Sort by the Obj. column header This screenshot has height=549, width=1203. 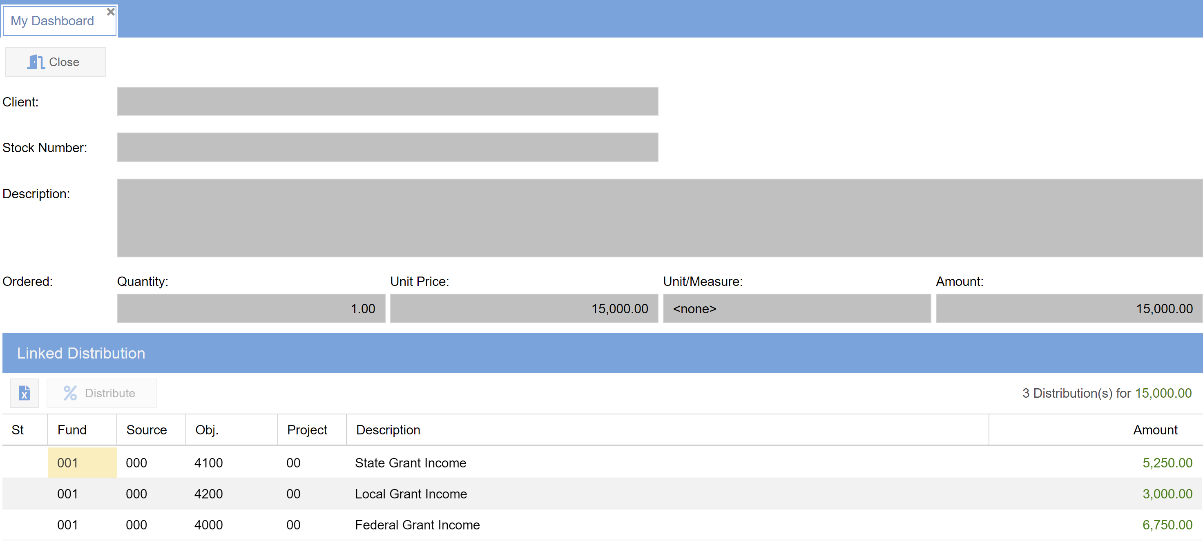point(207,429)
